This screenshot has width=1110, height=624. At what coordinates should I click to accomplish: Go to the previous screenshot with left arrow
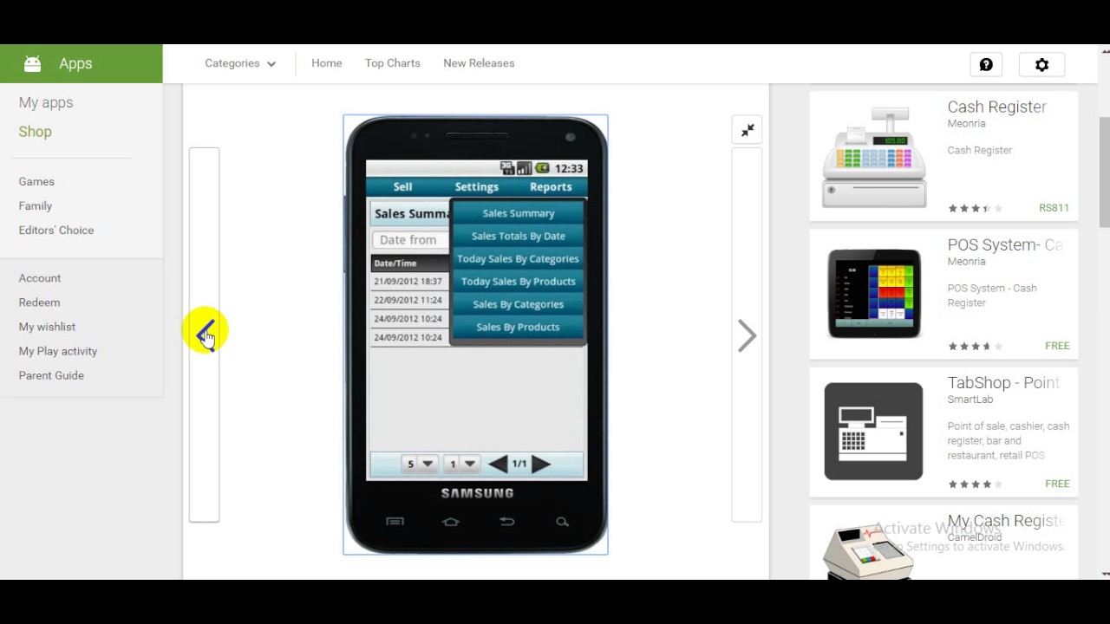[x=205, y=335]
